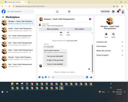Reload the page with the refresh icon

9,6
